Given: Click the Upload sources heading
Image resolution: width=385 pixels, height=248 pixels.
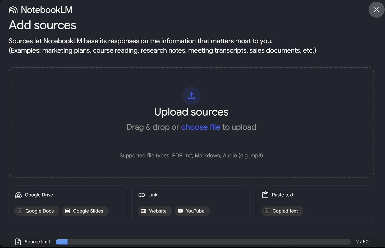Looking at the screenshot, I should (x=191, y=112).
